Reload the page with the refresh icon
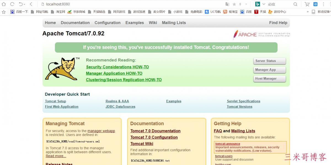Screen dimensions: 331x165 (12, 4)
